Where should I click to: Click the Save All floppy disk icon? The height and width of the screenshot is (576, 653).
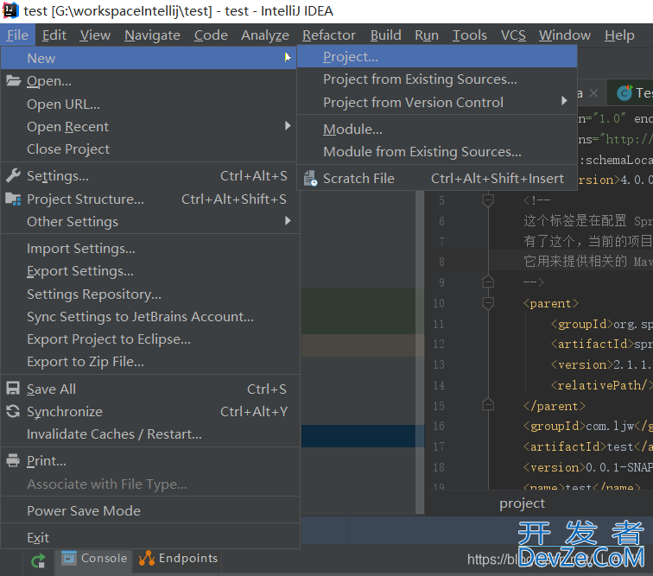point(13,389)
